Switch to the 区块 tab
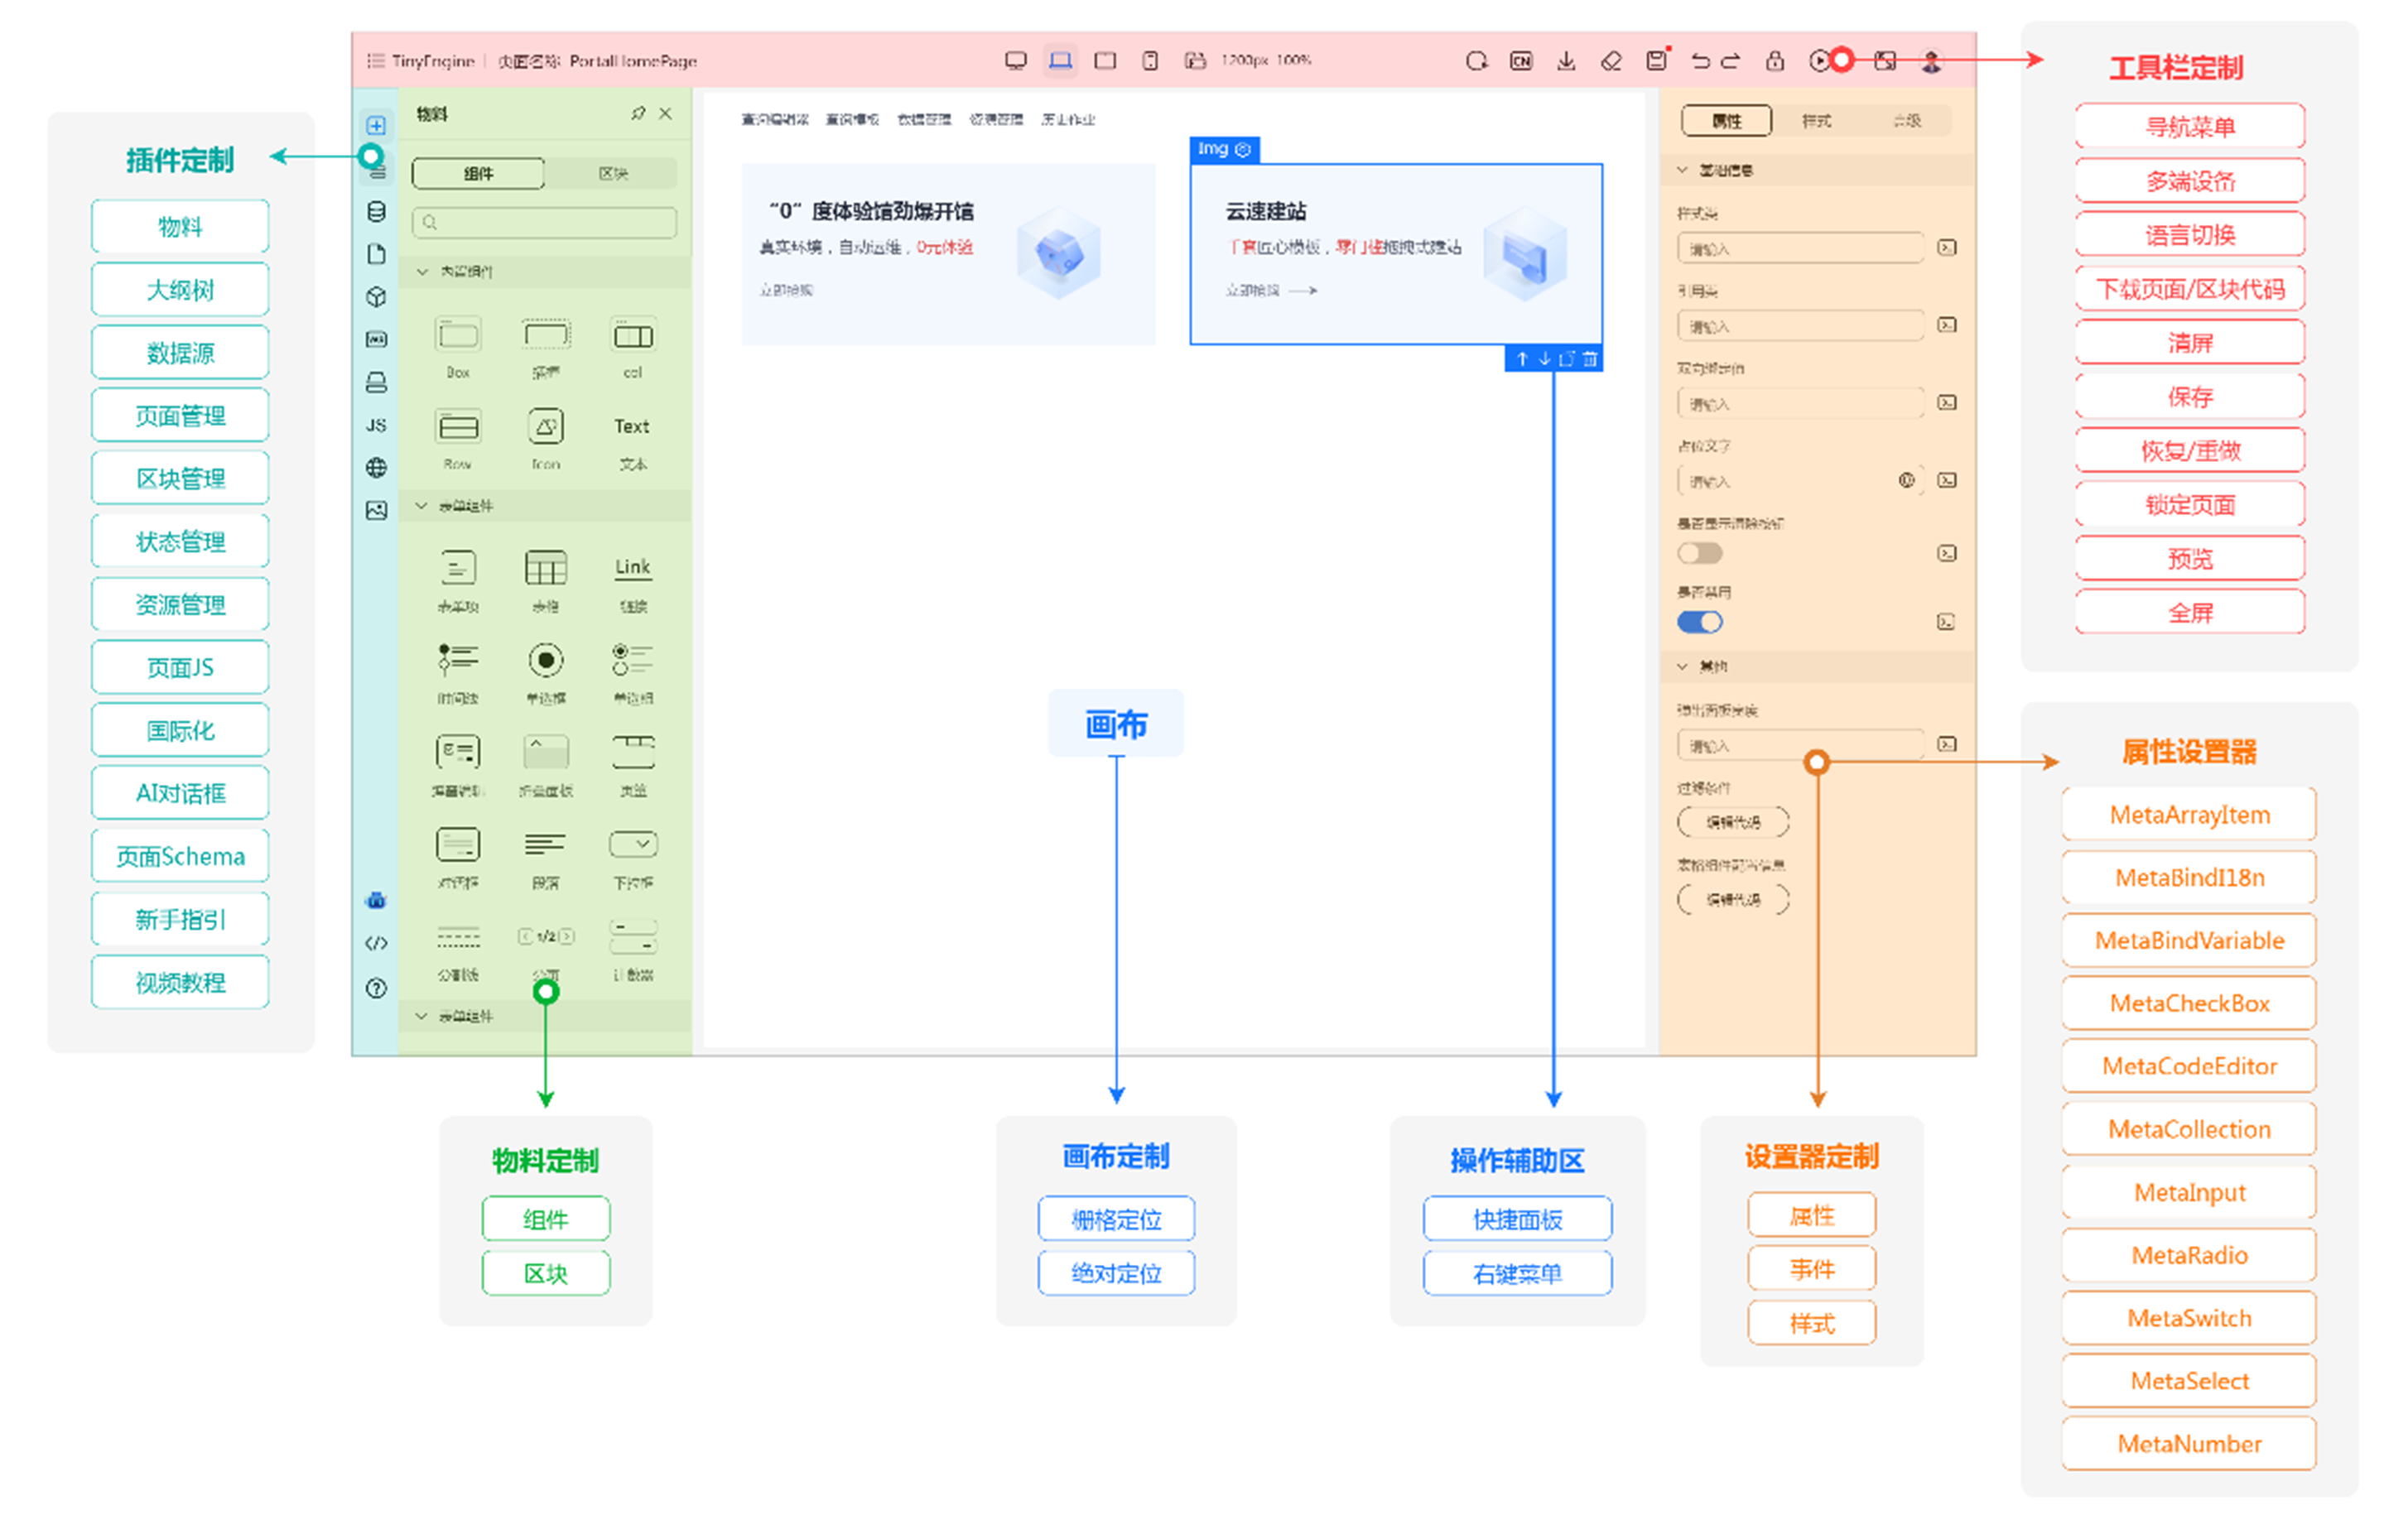Image resolution: width=2408 pixels, height=1520 pixels. click(x=613, y=174)
